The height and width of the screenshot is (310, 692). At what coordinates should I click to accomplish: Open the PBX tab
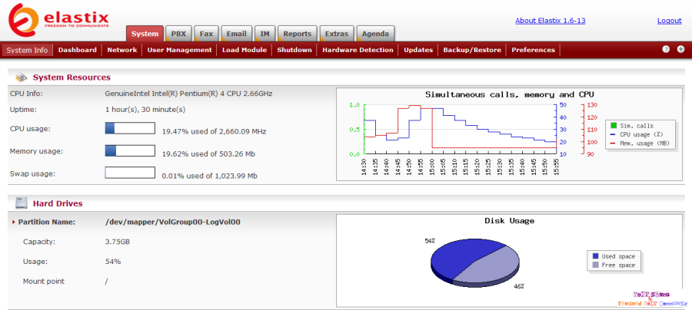[x=178, y=34]
